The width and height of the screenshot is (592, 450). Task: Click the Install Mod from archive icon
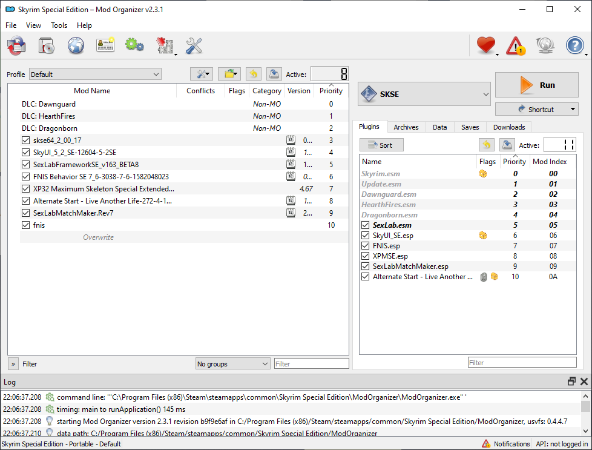[x=46, y=45]
